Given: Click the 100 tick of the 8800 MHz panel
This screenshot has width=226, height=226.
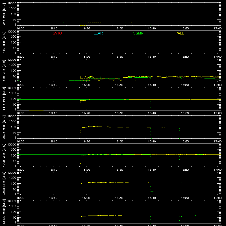Looking at the screenshot, I should click(x=14, y=184).
